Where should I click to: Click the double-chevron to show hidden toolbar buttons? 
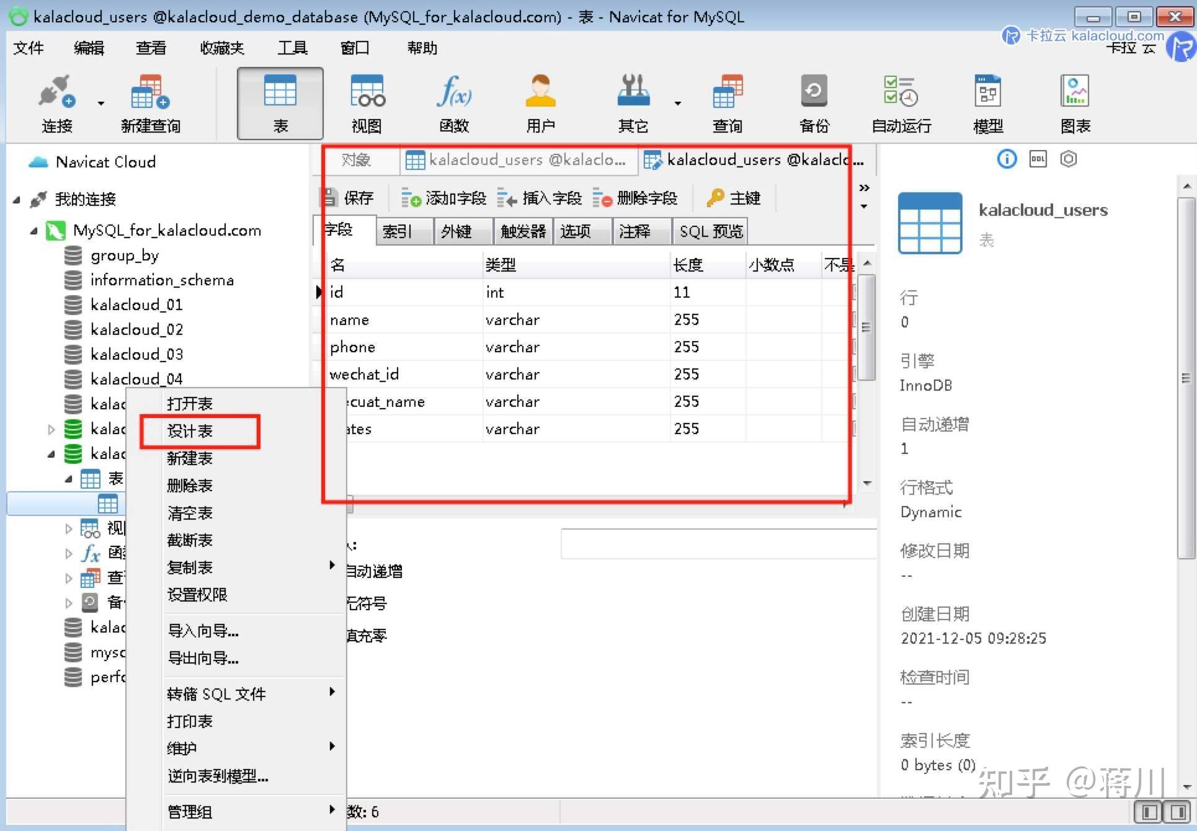click(x=864, y=187)
